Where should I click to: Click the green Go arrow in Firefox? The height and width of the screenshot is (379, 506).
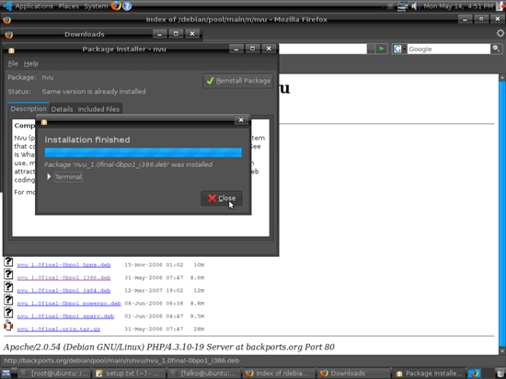tap(382, 49)
